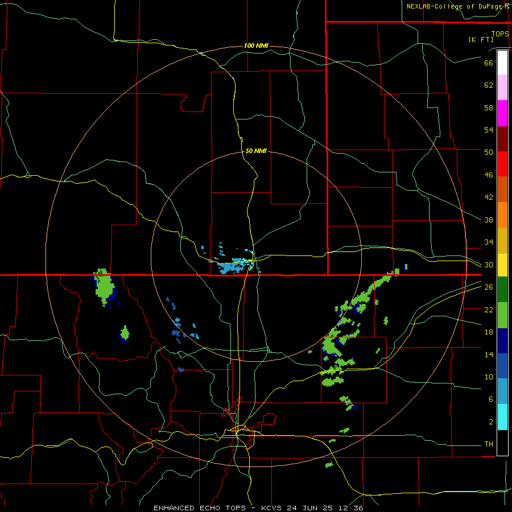Image resolution: width=512 pixels, height=512 pixels.
Task: Click the legend value 50
Action: [x=489, y=152]
